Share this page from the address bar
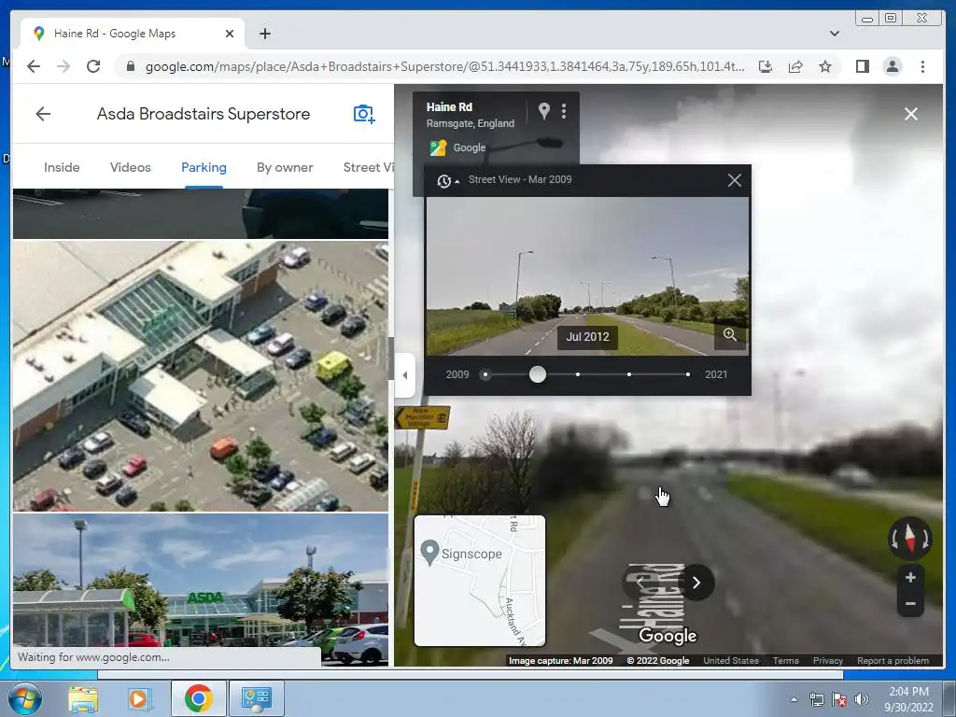 pos(795,66)
